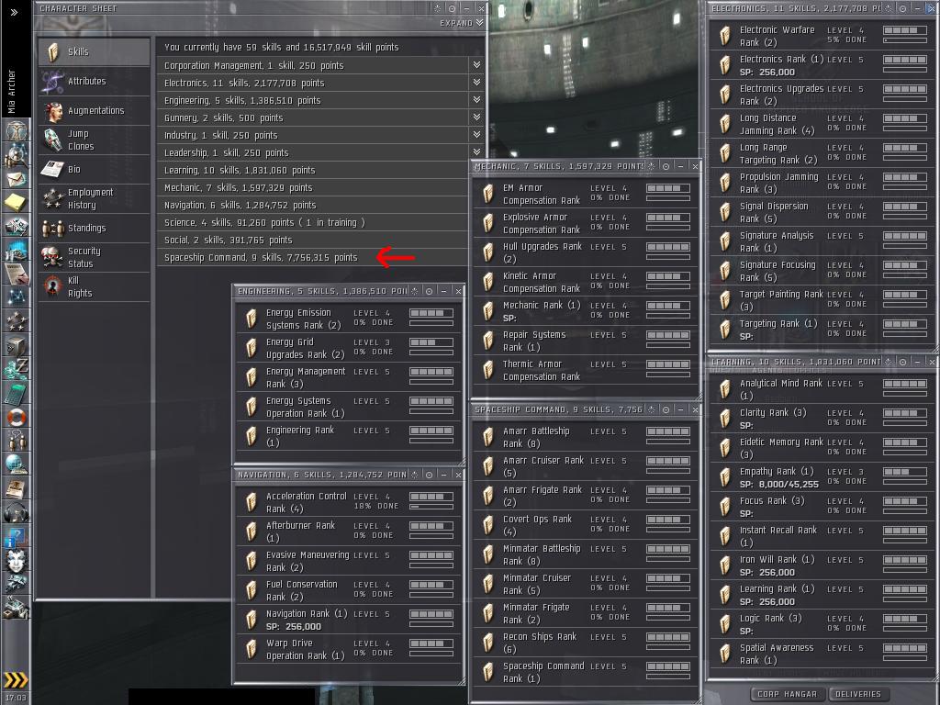
Task: Open the headphones jukebox icon in sidebar
Action: [x=17, y=512]
